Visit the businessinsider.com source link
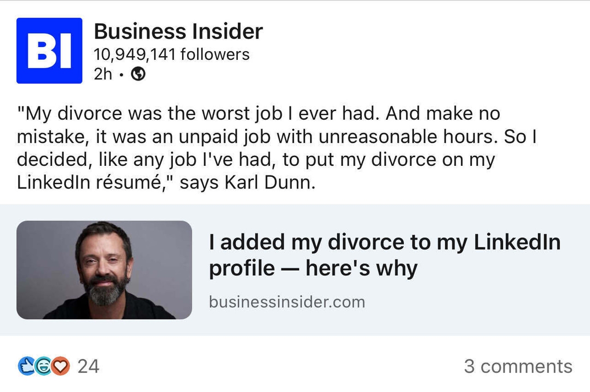 [286, 302]
